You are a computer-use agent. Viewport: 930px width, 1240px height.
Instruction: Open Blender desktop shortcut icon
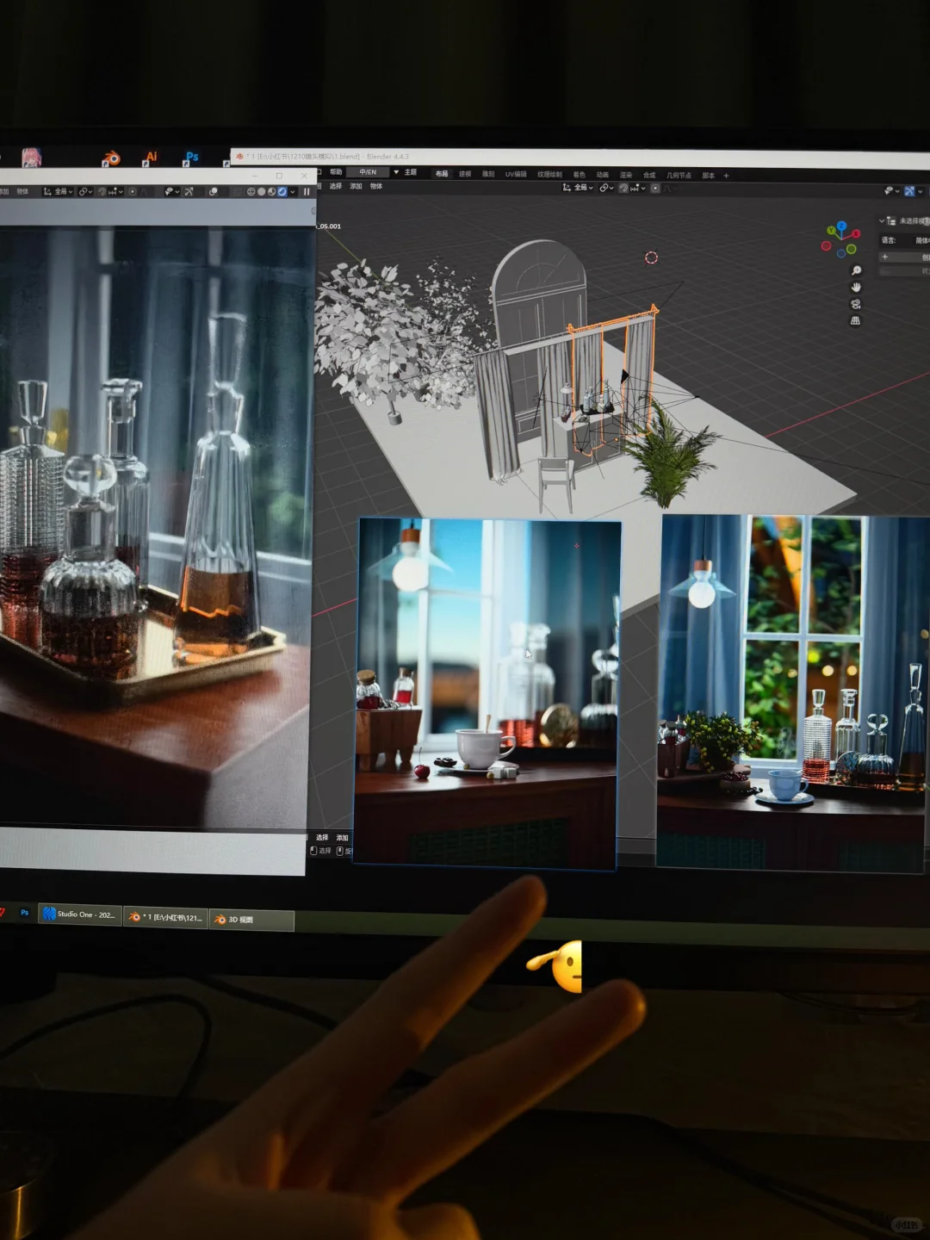point(111,158)
